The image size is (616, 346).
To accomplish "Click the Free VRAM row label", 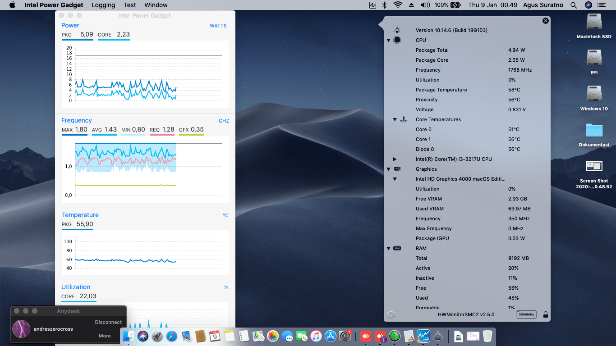I will point(429,199).
